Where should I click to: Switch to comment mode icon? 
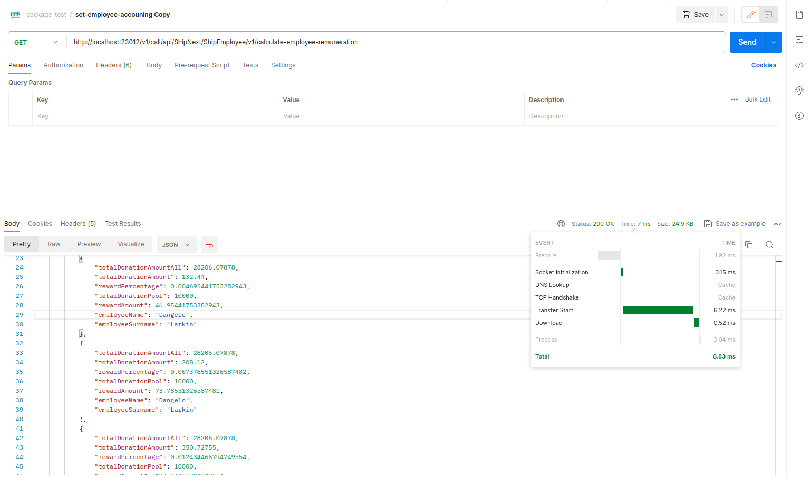[x=768, y=15]
